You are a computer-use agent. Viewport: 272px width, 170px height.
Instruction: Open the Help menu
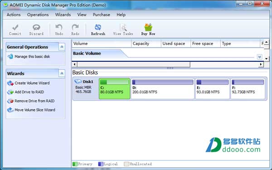[121, 15]
